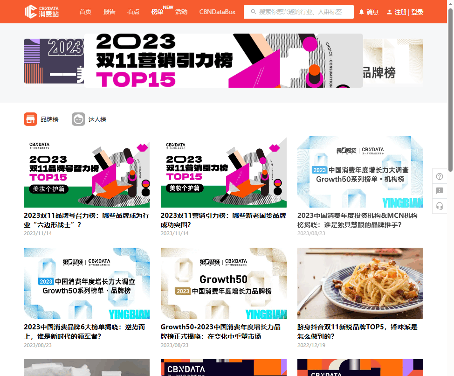Open the feedback message icon in sidebar

(440, 191)
